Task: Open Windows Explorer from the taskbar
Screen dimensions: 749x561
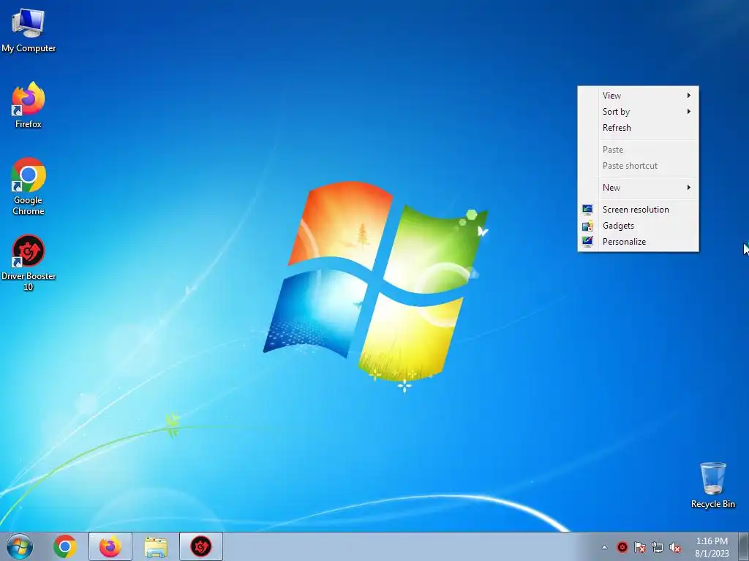Action: tap(156, 546)
